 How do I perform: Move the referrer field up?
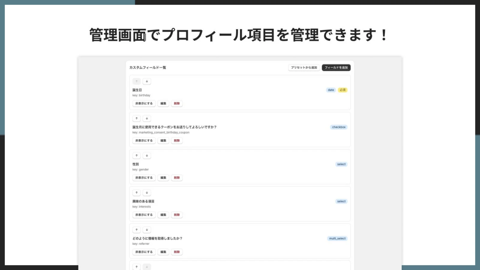(136, 230)
